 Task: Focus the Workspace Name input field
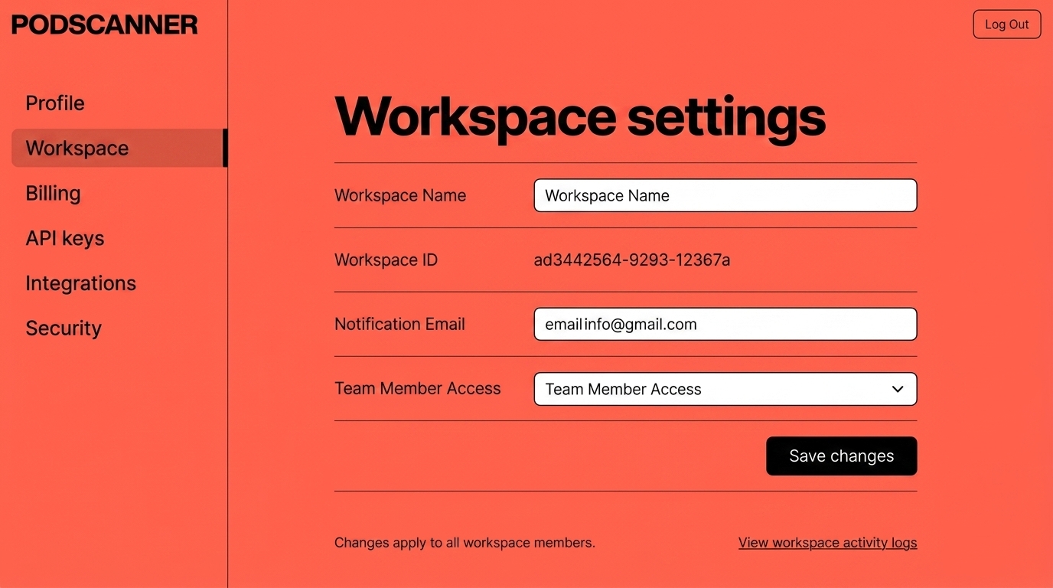point(724,195)
